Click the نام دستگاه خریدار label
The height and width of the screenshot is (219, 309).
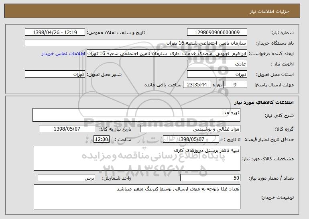[x=275, y=43]
